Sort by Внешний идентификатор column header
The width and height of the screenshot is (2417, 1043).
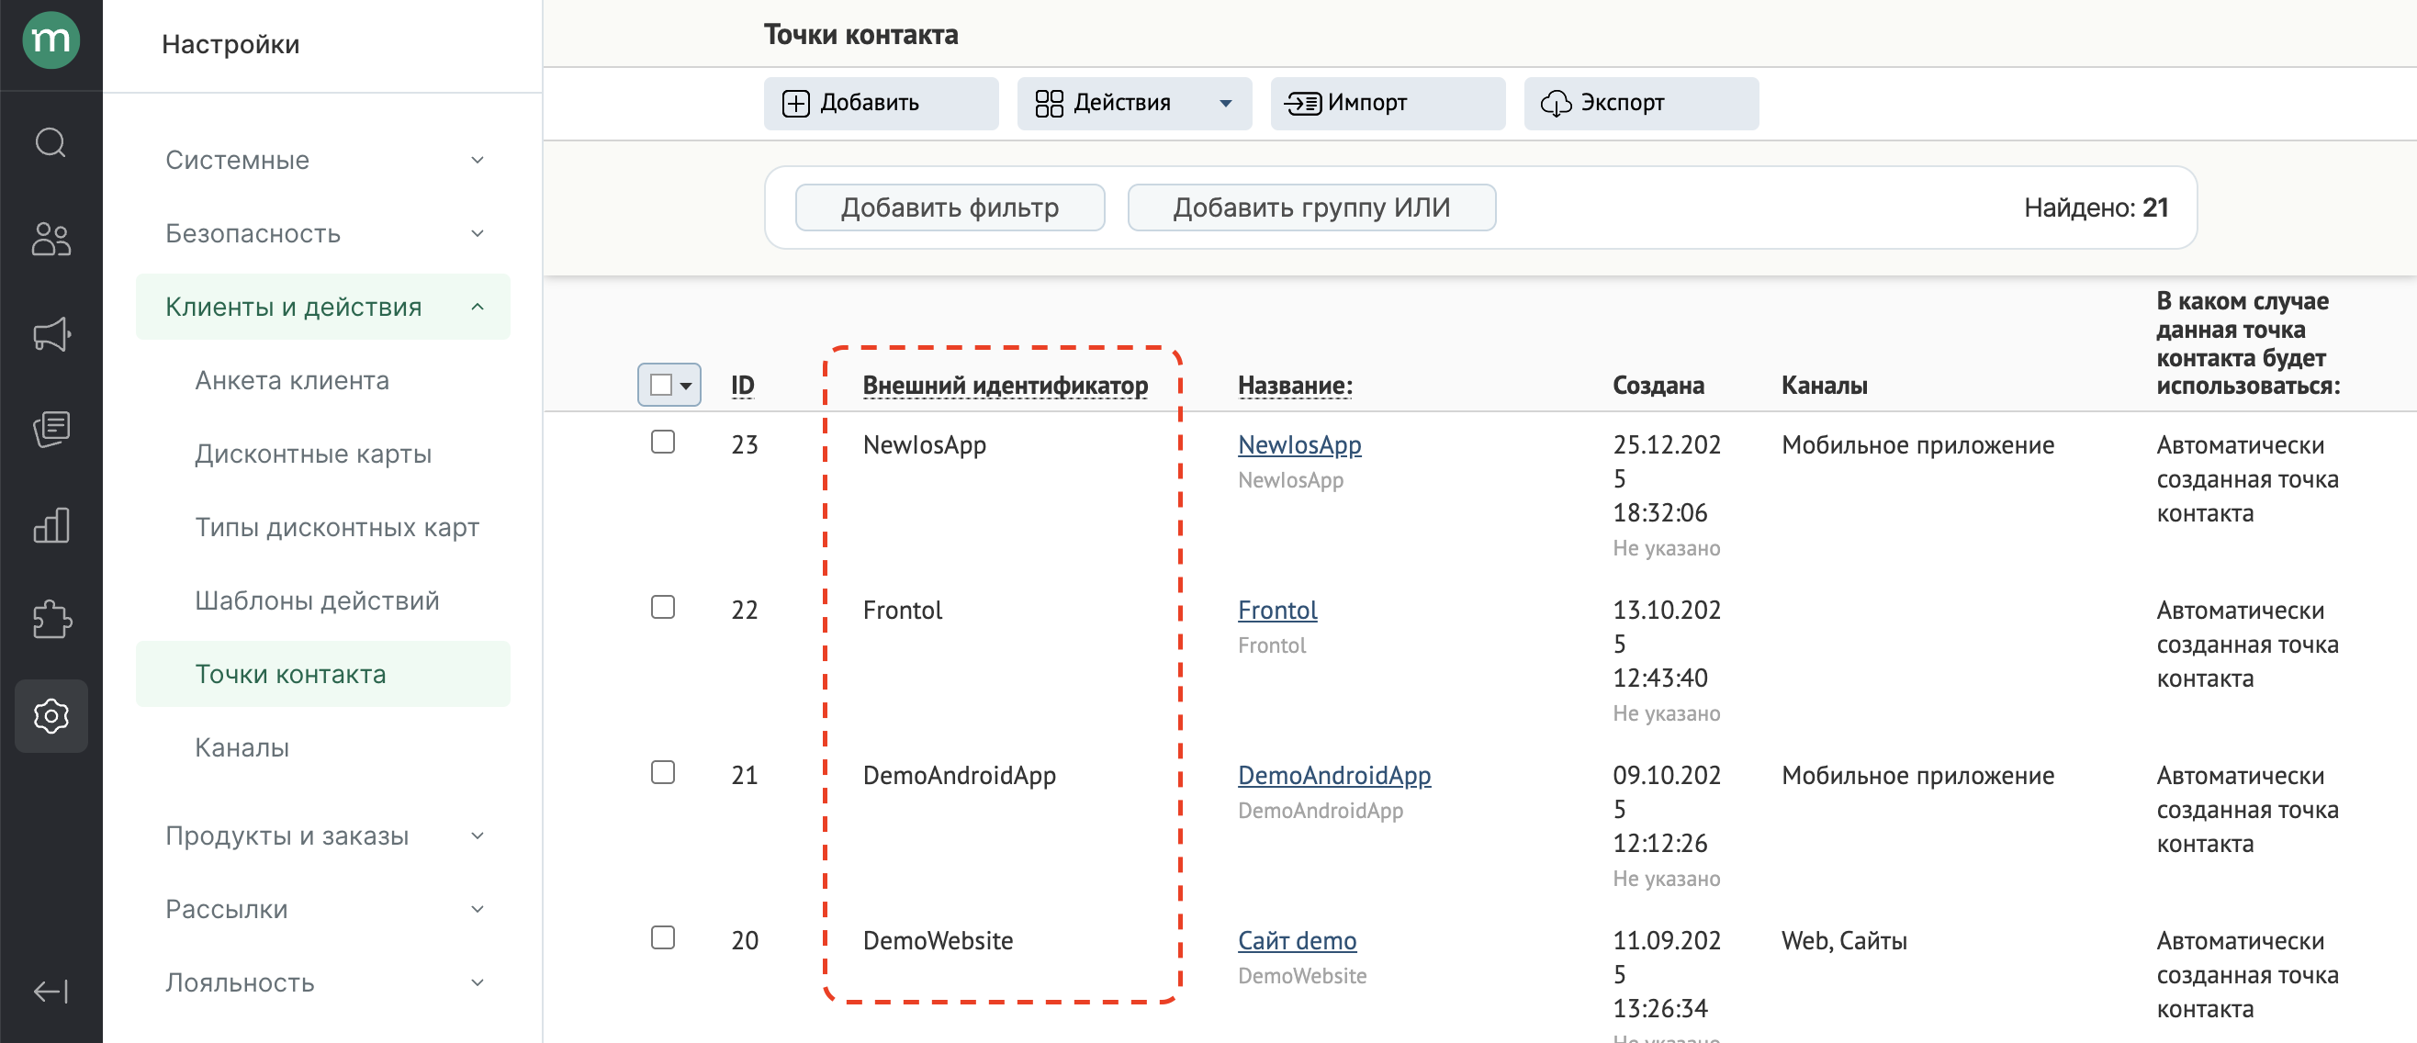(1004, 386)
